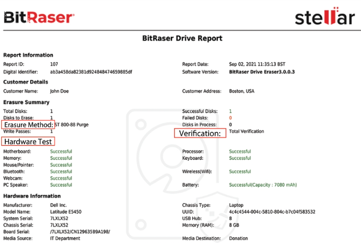Click UUID '4c4c4544-004c-5810-804c-b7c04f583532'
The width and height of the screenshot is (361, 243).
(x=272, y=212)
